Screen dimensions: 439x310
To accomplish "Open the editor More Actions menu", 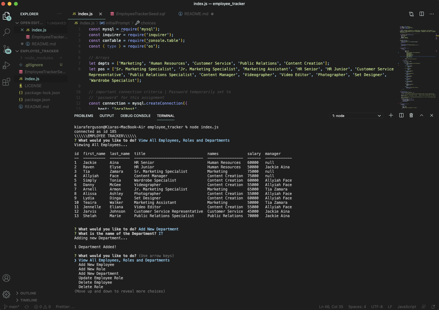I will [432, 14].
